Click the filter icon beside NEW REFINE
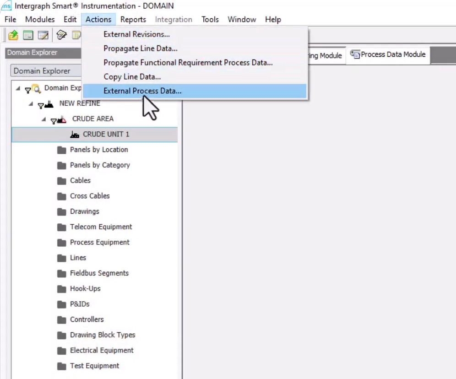The image size is (456, 379). point(41,106)
